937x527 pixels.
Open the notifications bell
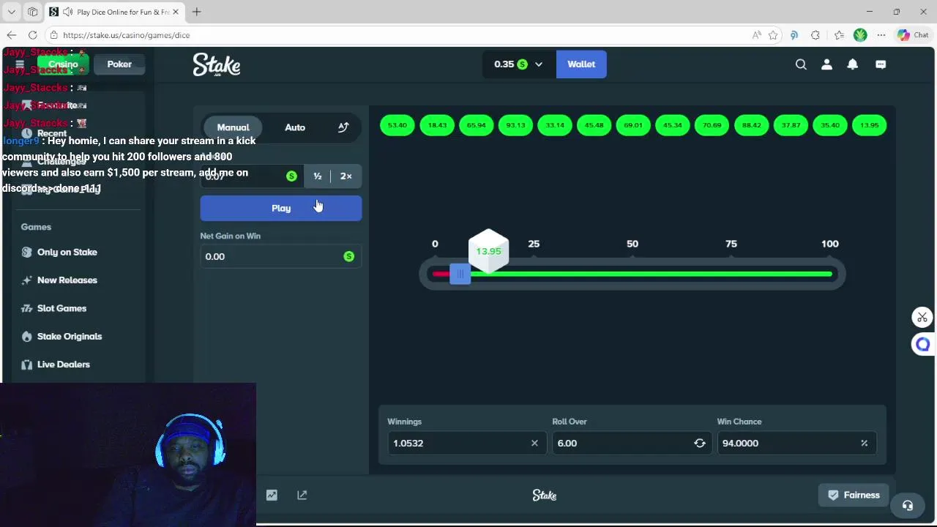(x=852, y=64)
